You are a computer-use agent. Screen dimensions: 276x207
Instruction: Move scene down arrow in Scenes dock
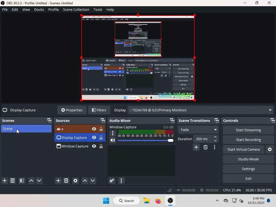click(x=39, y=181)
